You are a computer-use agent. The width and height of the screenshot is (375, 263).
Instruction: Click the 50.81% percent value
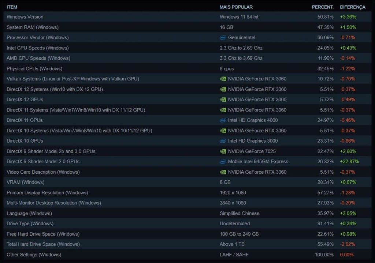pos(325,17)
